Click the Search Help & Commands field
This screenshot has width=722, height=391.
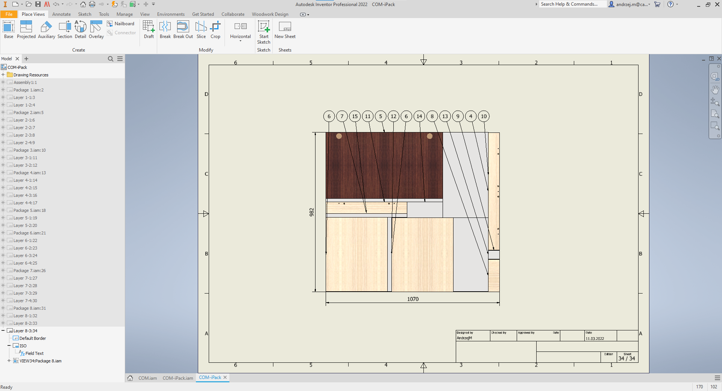click(572, 4)
